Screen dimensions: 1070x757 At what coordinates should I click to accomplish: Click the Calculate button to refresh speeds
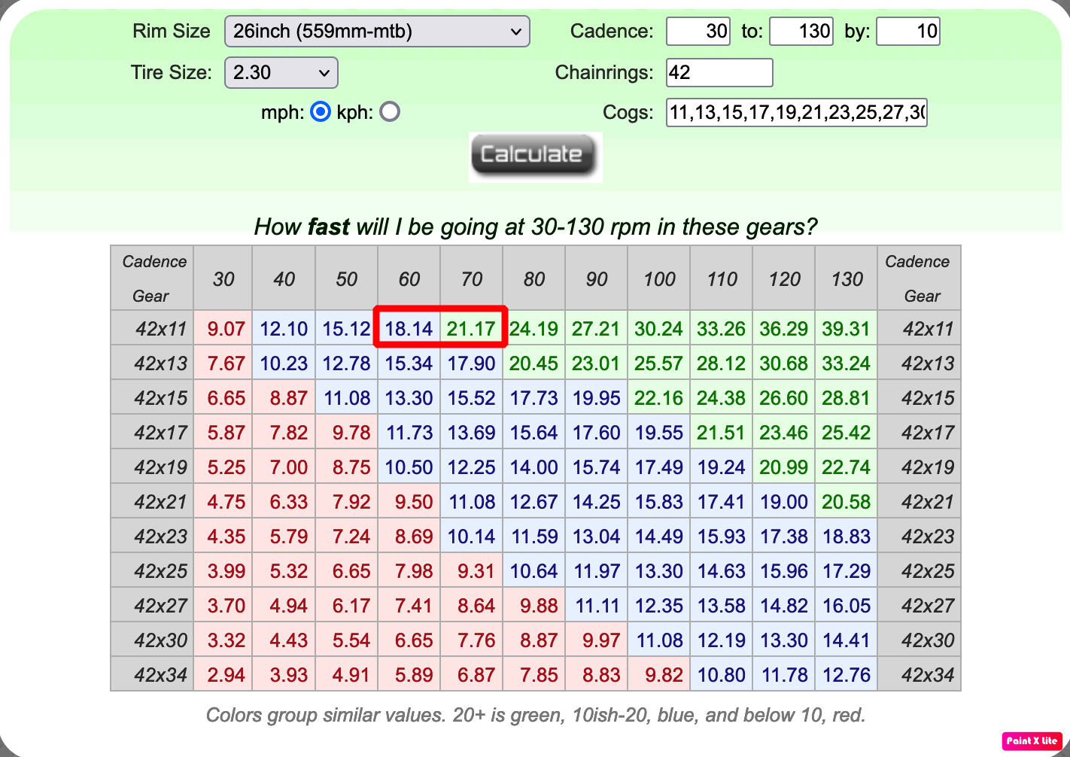point(535,156)
